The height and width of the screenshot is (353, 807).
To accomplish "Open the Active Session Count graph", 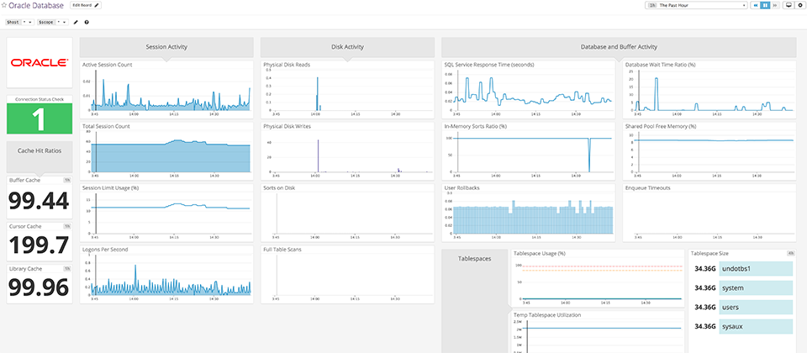I will [x=166, y=90].
